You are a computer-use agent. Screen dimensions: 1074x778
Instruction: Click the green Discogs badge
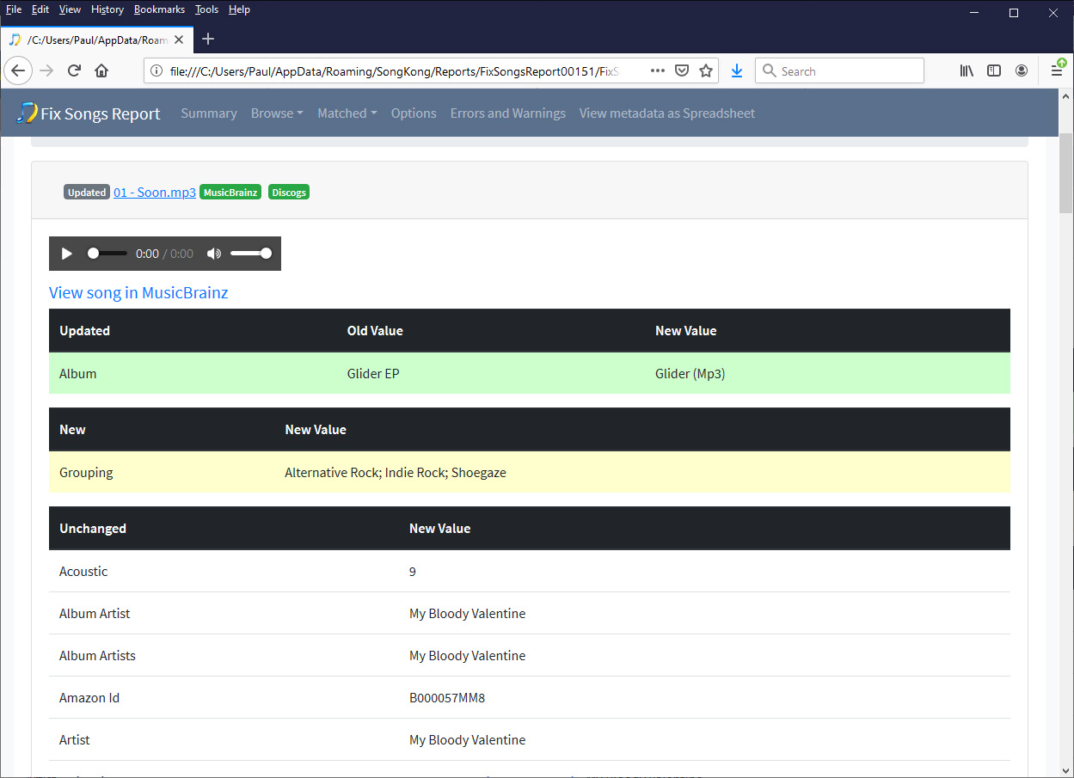(289, 193)
